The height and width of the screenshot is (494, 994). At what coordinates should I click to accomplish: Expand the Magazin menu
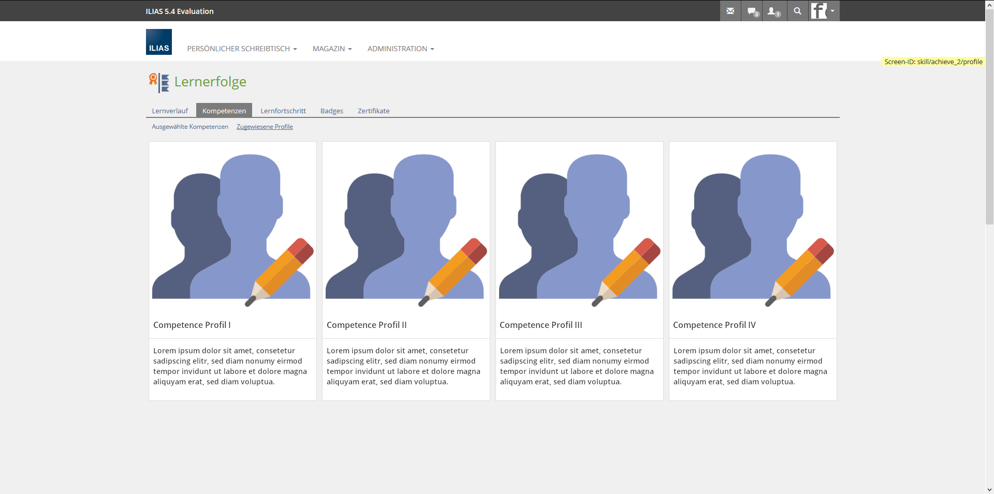coord(332,49)
